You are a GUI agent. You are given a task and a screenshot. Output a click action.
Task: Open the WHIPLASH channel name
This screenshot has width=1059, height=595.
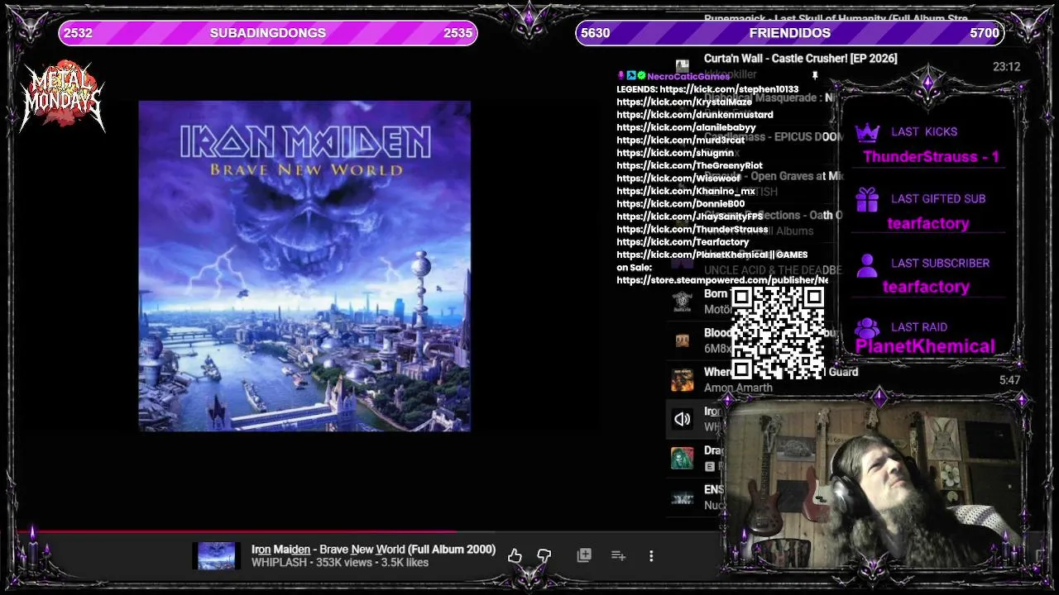point(279,563)
